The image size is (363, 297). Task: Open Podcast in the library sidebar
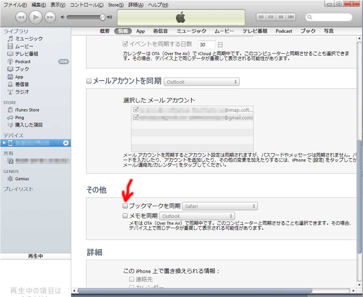[23, 62]
